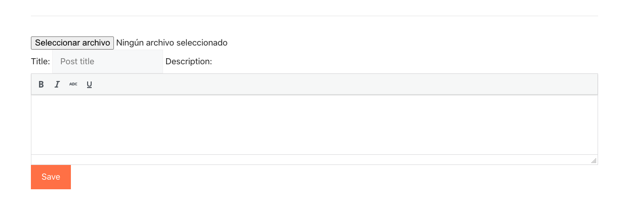This screenshot has height=209, width=632.
Task: Toggle bold formatting in editor toolbar
Action: click(41, 85)
